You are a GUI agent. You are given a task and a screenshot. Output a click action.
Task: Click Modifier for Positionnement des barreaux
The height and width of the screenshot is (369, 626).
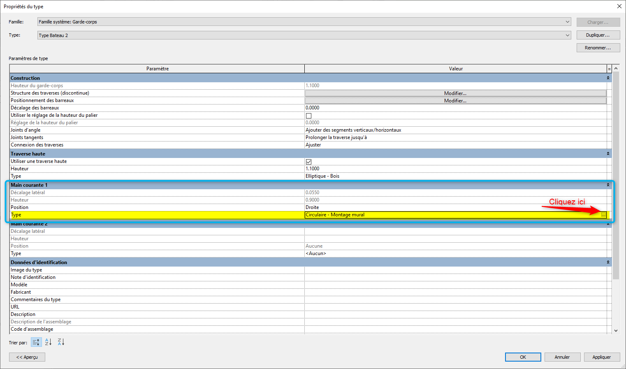(x=455, y=101)
